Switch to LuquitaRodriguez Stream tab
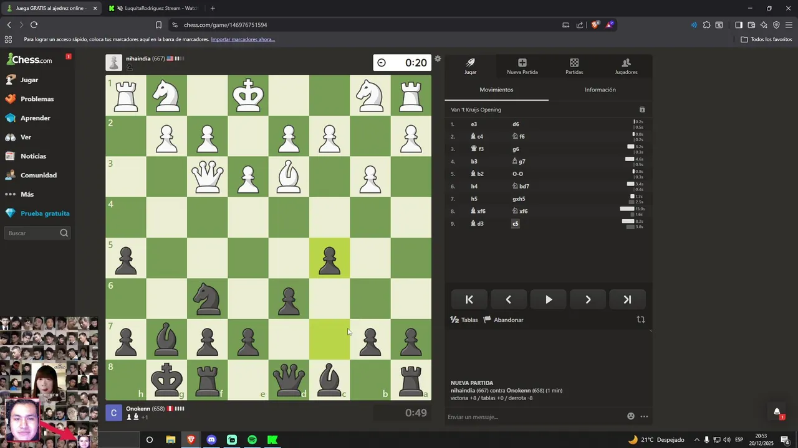Screen dimensions: 798x448 (x=155, y=8)
